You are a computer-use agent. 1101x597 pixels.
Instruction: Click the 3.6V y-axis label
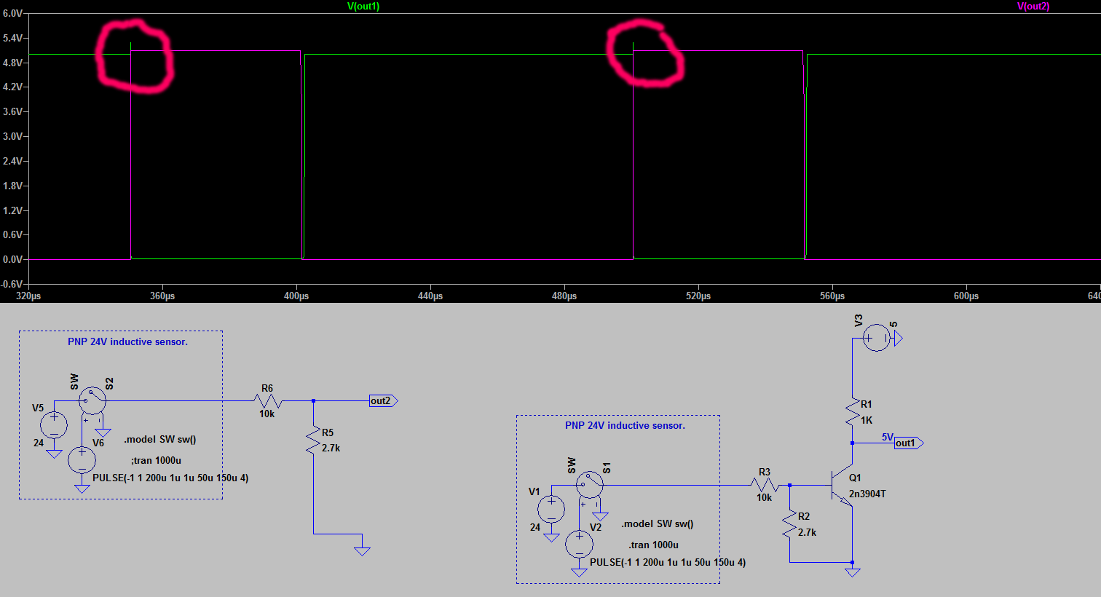pos(13,111)
